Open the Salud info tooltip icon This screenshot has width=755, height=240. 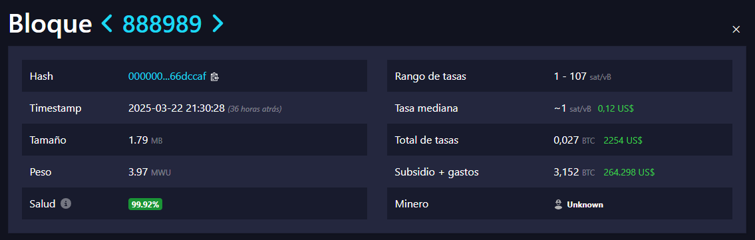[67, 203]
